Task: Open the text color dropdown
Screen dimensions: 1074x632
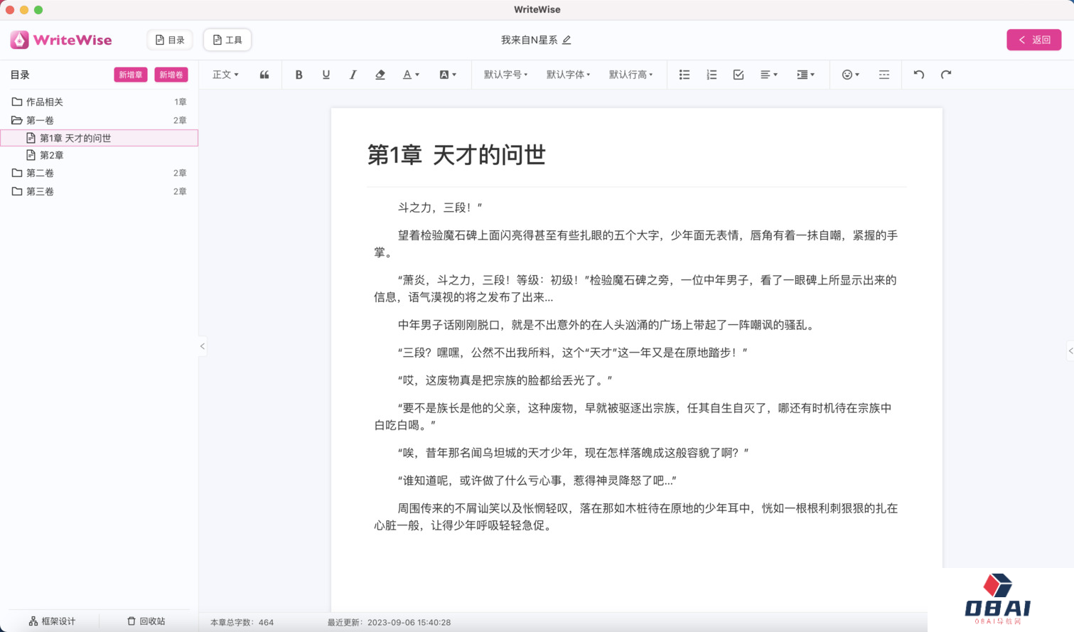Action: pyautogui.click(x=411, y=75)
